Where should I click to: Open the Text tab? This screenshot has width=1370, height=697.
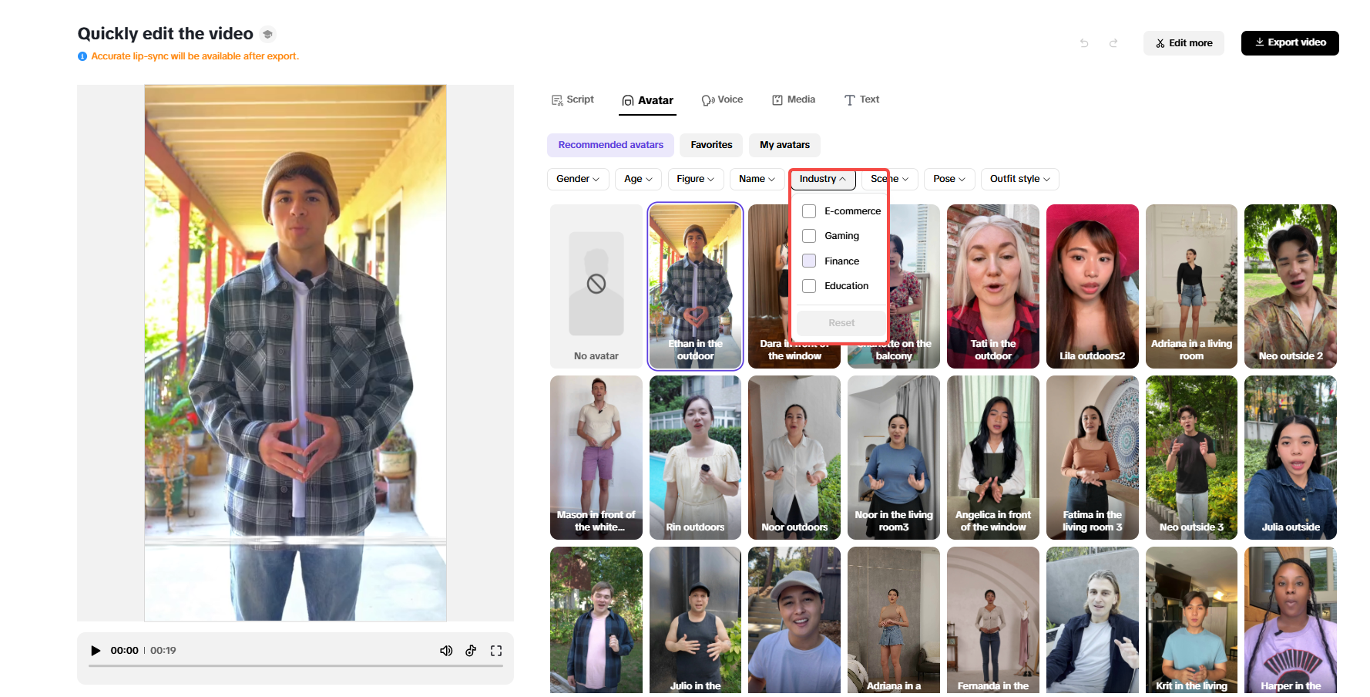861,99
